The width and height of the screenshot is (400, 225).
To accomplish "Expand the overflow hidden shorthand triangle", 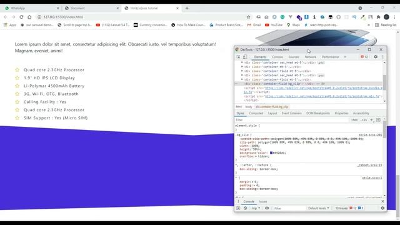I will click(256, 156).
